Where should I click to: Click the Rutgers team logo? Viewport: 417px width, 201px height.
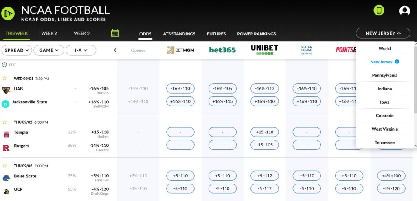pos(6,148)
